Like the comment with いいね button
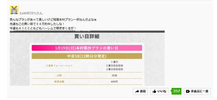This screenshot has width=217, height=100. [x=159, y=91]
